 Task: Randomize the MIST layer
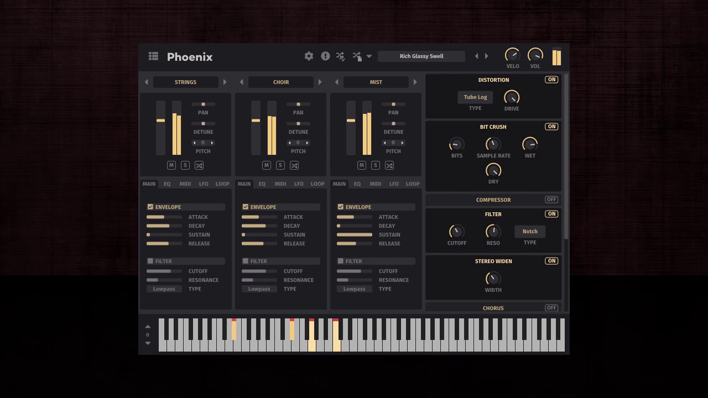(x=389, y=165)
